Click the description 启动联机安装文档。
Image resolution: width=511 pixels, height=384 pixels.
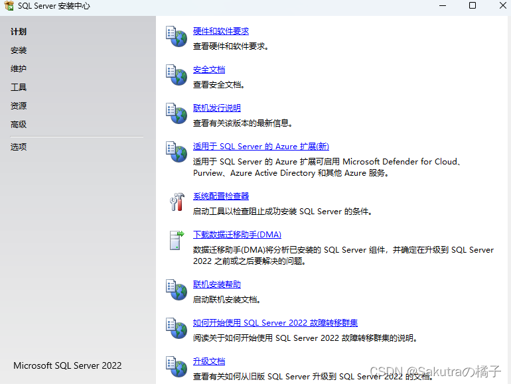pyautogui.click(x=227, y=300)
